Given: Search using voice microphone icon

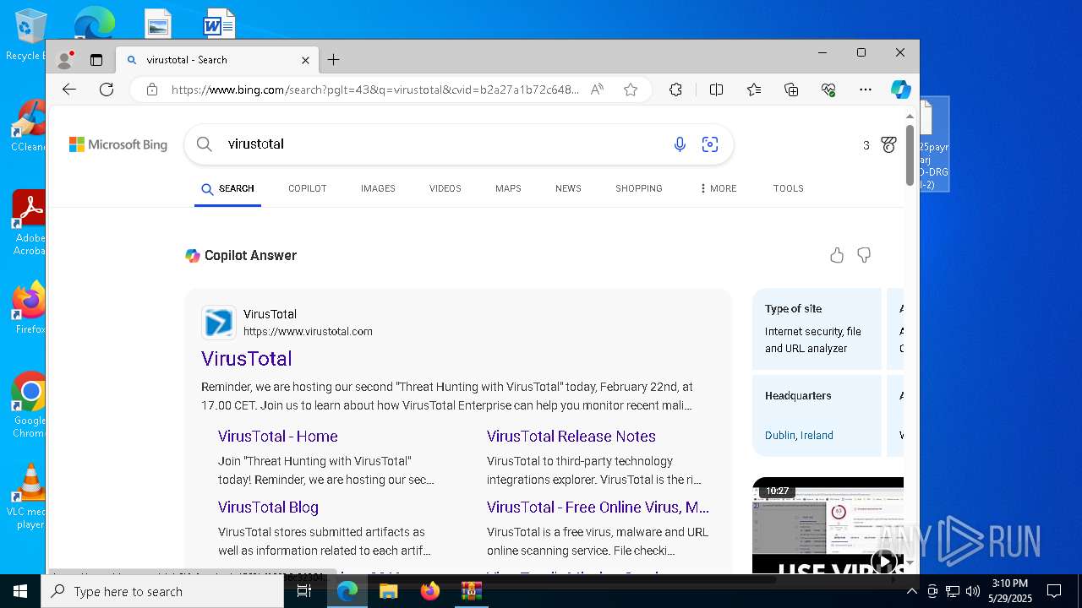Looking at the screenshot, I should click(680, 144).
